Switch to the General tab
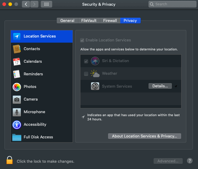 click(67, 21)
